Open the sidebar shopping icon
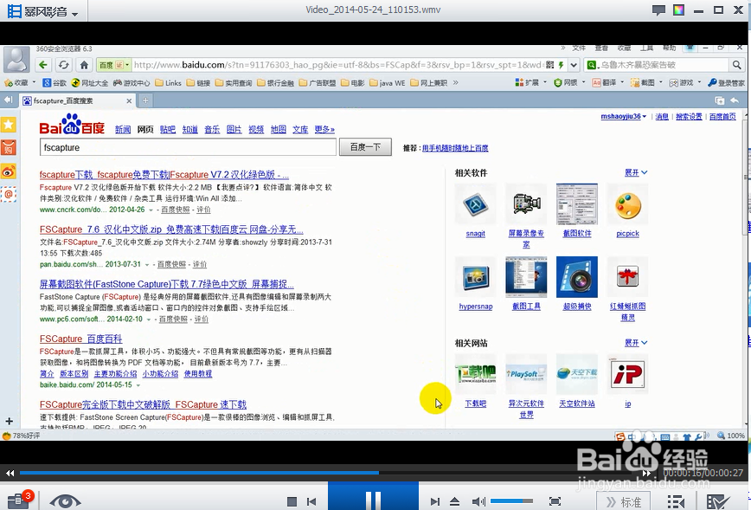 point(9,147)
